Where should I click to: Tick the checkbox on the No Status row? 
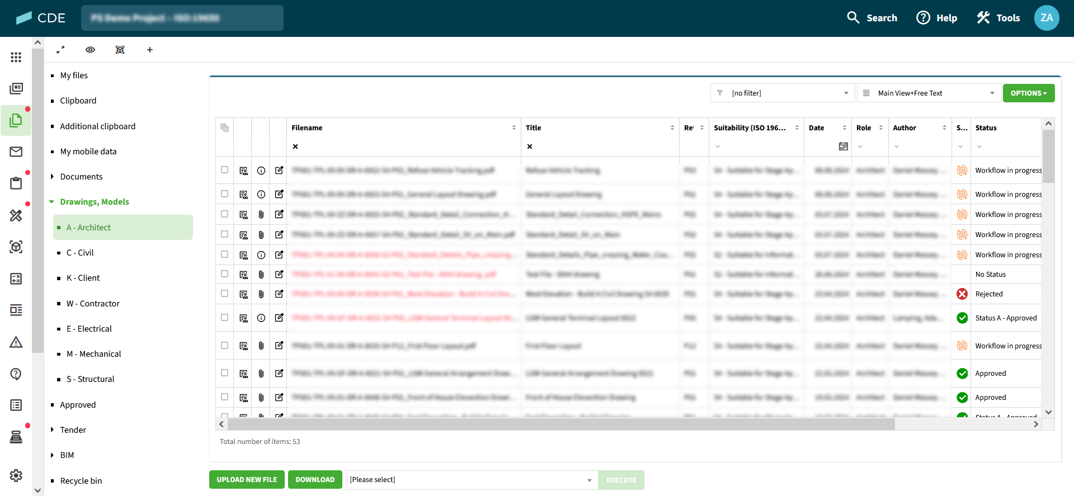[x=224, y=274]
